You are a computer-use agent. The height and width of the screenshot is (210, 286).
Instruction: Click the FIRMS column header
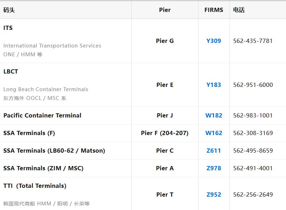pyautogui.click(x=214, y=10)
